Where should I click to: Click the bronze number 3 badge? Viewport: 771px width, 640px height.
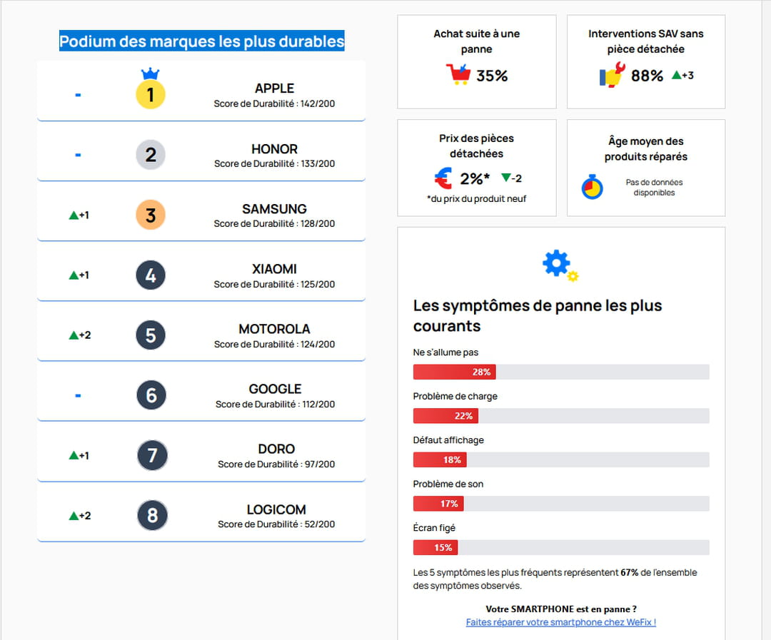[x=151, y=215]
